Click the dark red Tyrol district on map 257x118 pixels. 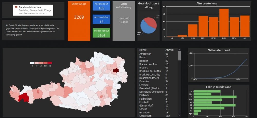pos(24,98)
